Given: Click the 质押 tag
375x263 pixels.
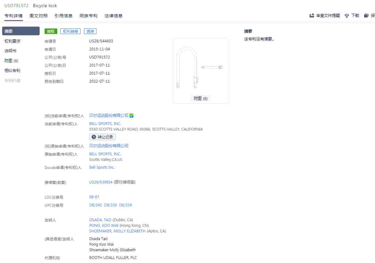Looking at the screenshot, I should (90, 31).
